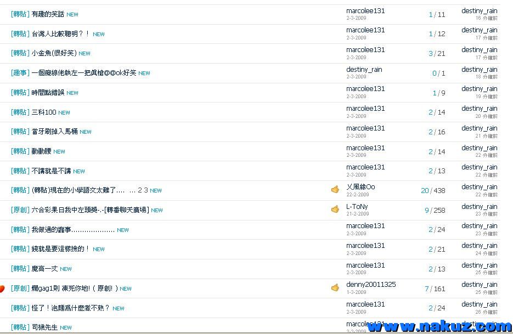Open the thread 一個癡線佬執左一把真槍@@ok好笑
This screenshot has width=513, height=334.
(x=84, y=72)
